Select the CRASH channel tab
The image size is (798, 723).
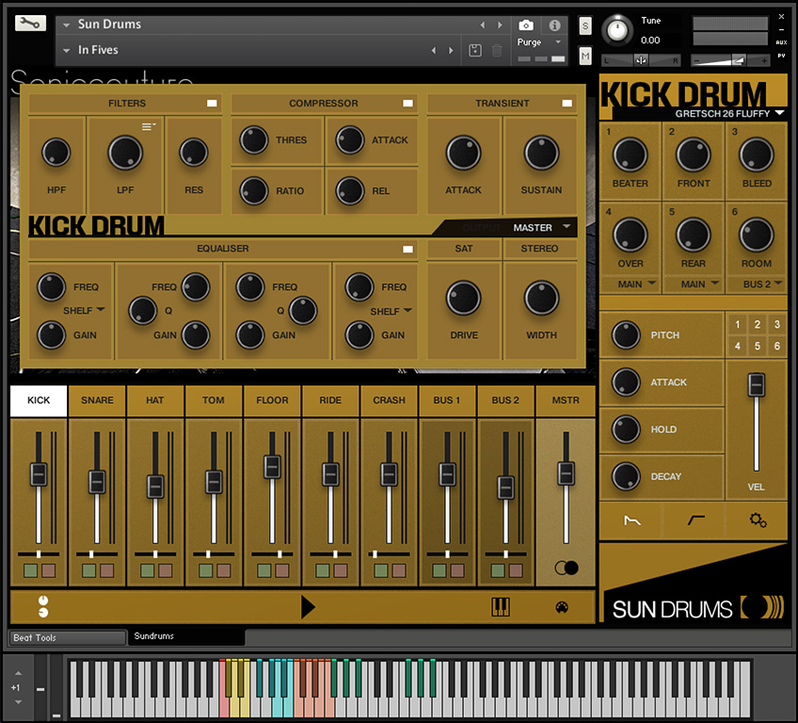tap(389, 401)
